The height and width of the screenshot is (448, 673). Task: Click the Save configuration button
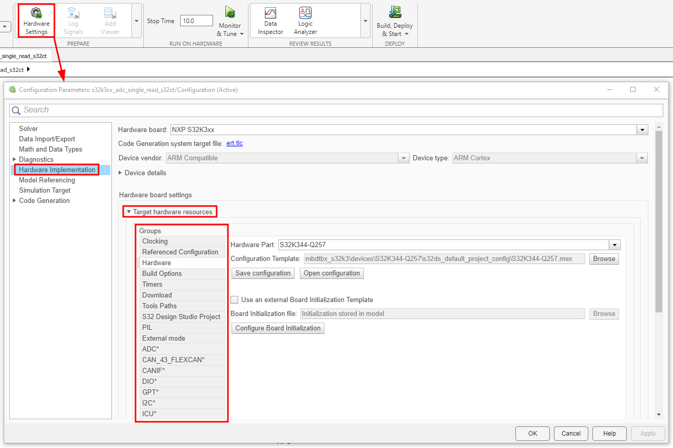pyautogui.click(x=262, y=273)
